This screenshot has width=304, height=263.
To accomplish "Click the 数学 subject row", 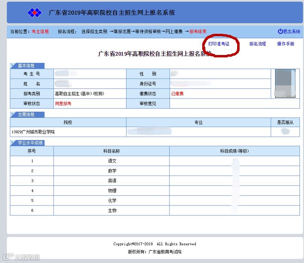I will 155,171.
